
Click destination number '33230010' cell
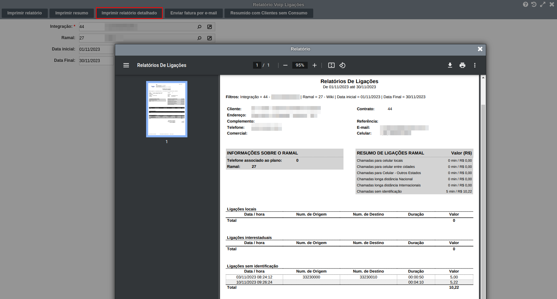(368, 277)
